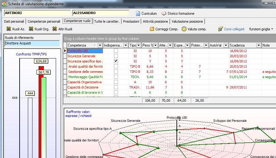Viewport: 276px width, 158px height.
Task: Click the Ruoli Org. clover icon
Action: [31, 29]
